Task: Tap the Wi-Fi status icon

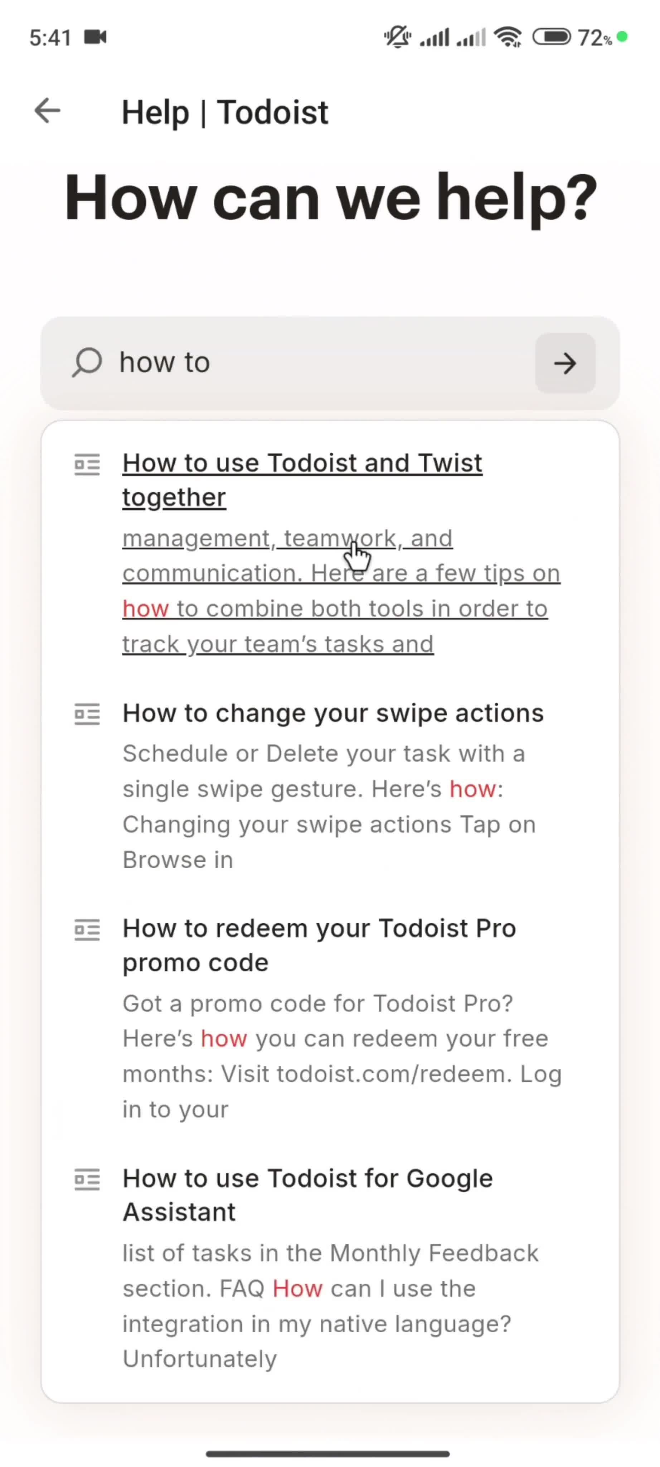Action: point(508,38)
